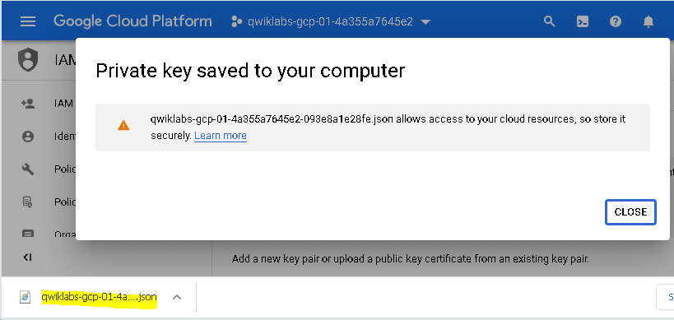The height and width of the screenshot is (320, 674).
Task: Expand the project selector dropdown arrow
Action: (425, 22)
